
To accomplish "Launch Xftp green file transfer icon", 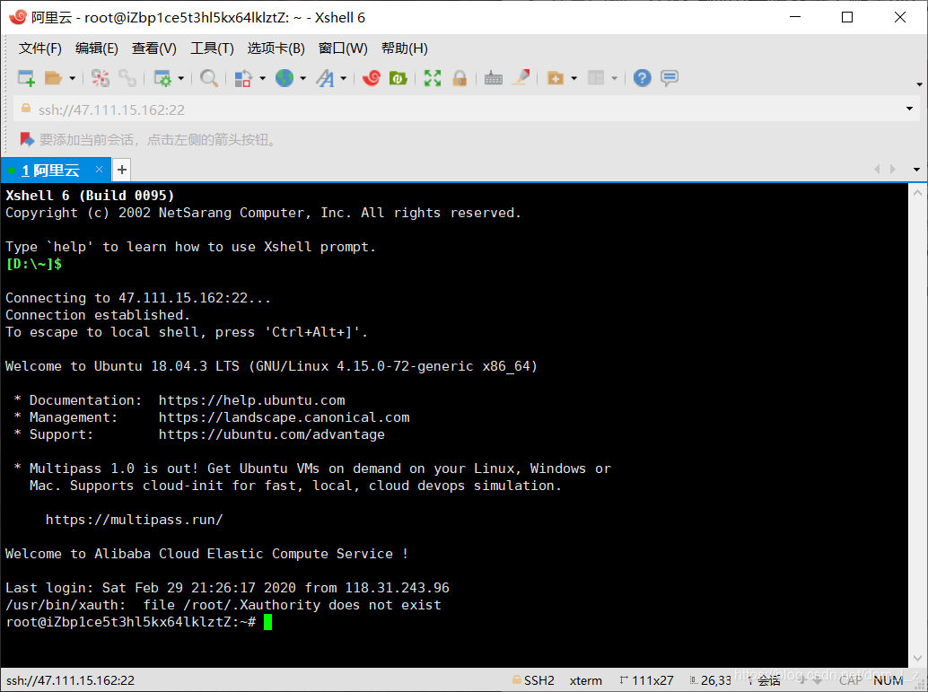I will (398, 78).
